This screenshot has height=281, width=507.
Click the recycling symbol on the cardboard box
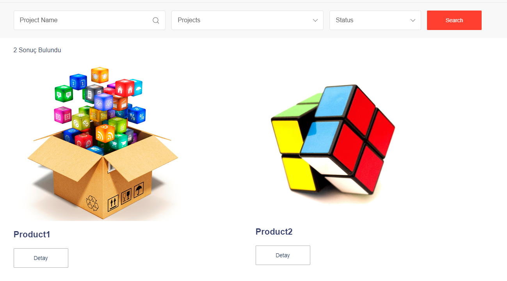tap(93, 202)
